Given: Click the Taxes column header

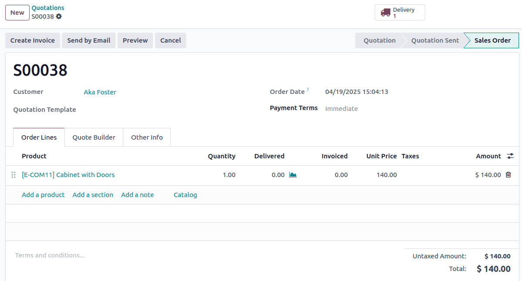Looking at the screenshot, I should pos(410,156).
